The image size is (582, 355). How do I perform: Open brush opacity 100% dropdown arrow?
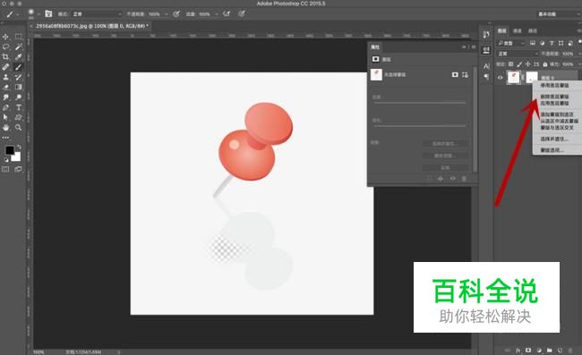[x=167, y=14]
